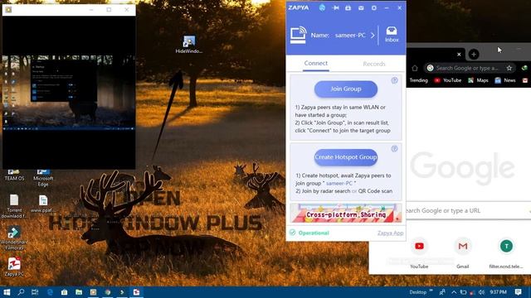Open the Zapya PC desktop shortcut
The width and height of the screenshot is (531, 298).
14,267
